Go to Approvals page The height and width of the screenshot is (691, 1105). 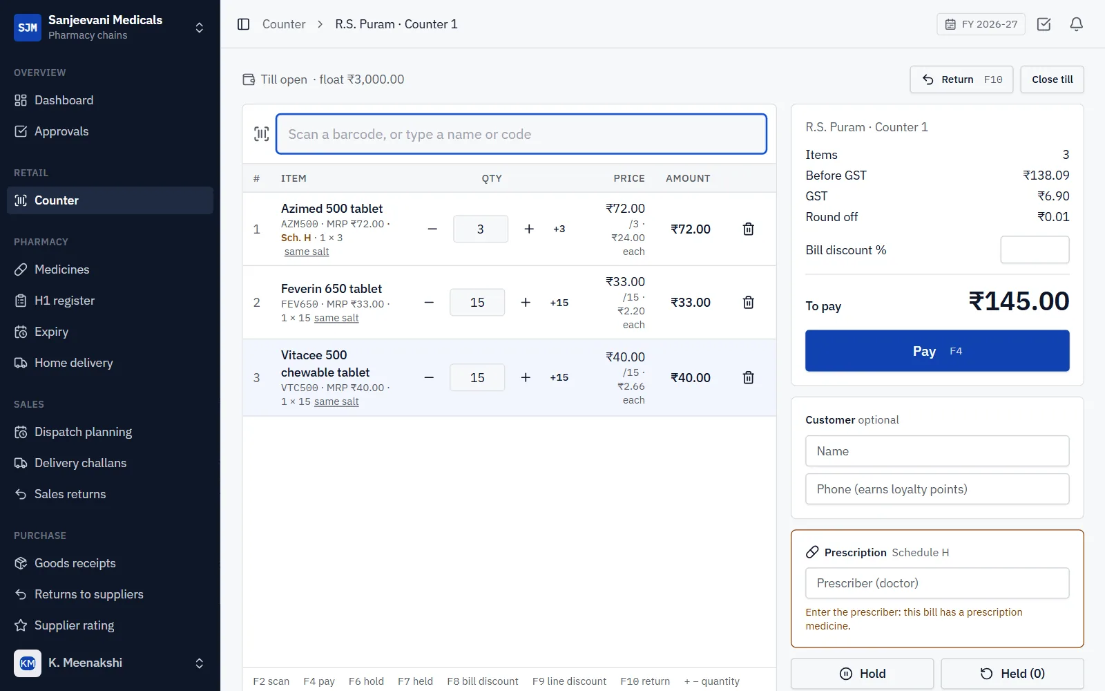point(110,131)
